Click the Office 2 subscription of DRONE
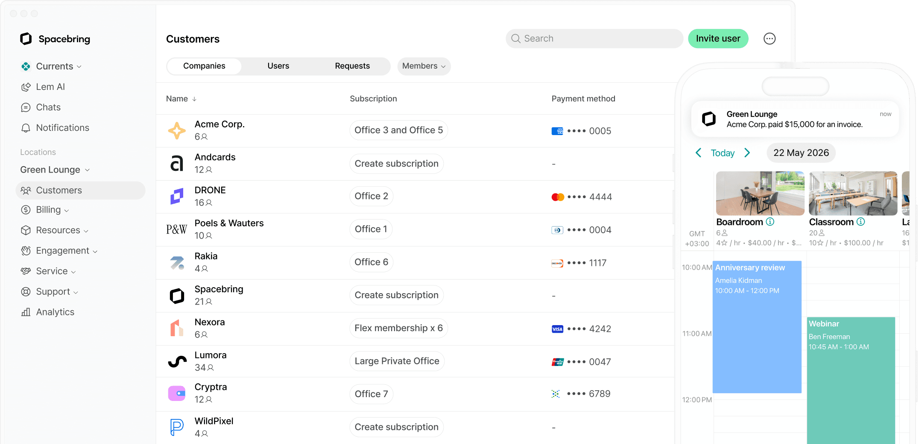The image size is (919, 444). [371, 196]
